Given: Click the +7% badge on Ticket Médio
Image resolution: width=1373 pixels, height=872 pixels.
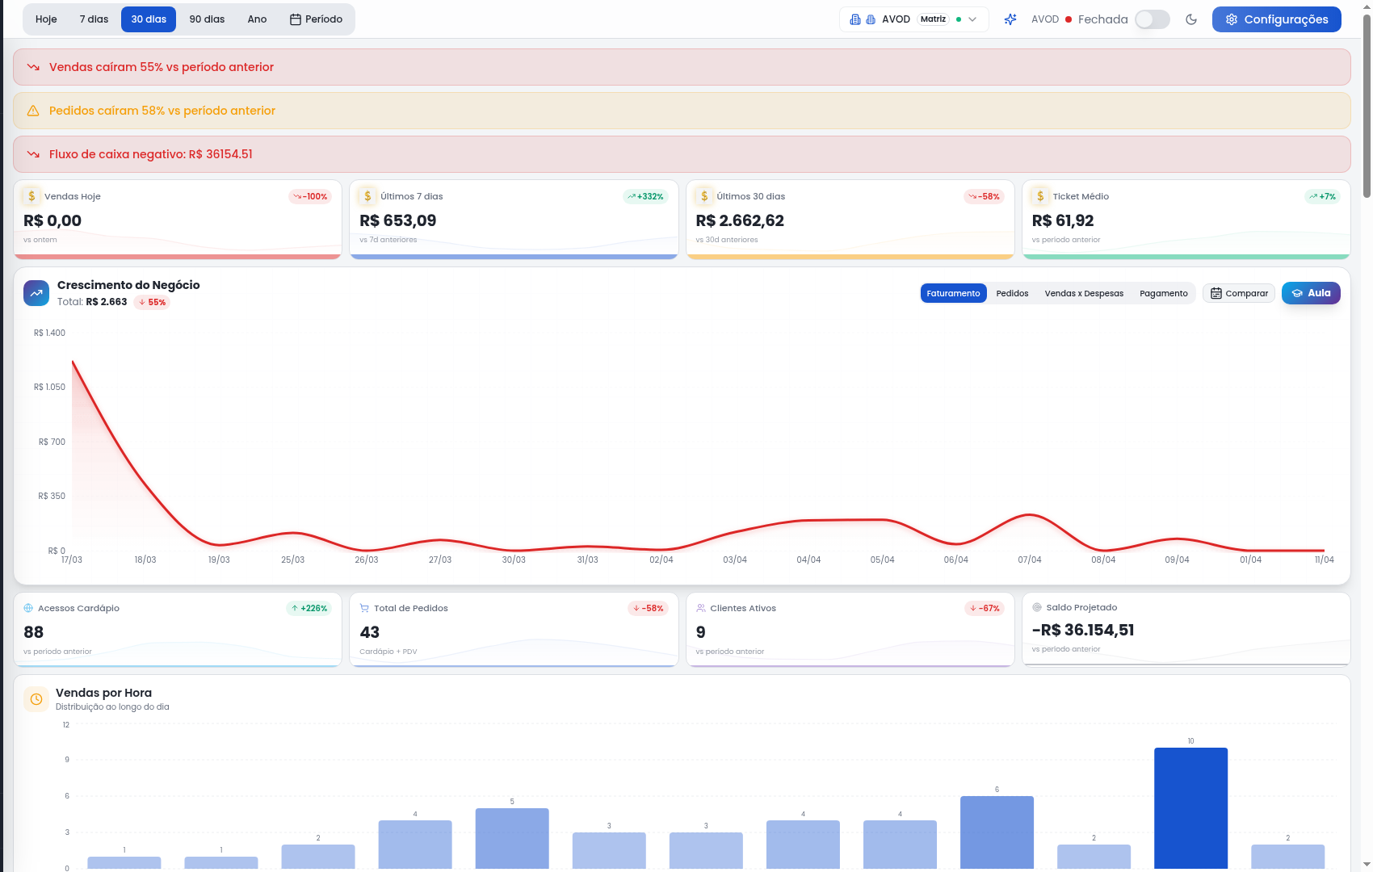Looking at the screenshot, I should [1322, 196].
